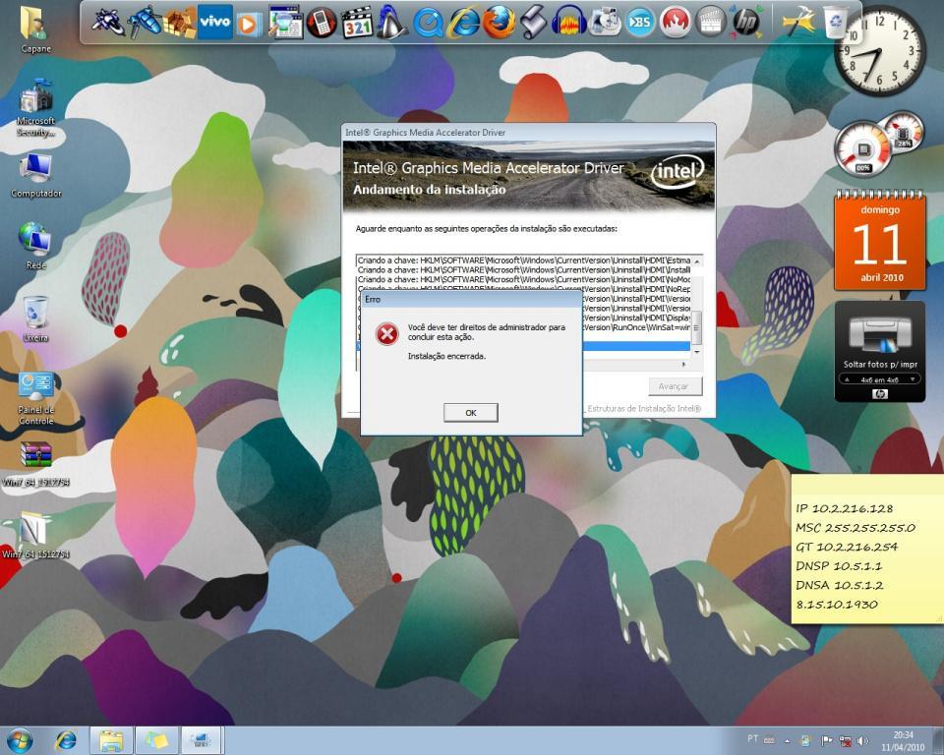The image size is (944, 755).
Task: Launch Media Player Classic 321 icon
Action: click(357, 22)
